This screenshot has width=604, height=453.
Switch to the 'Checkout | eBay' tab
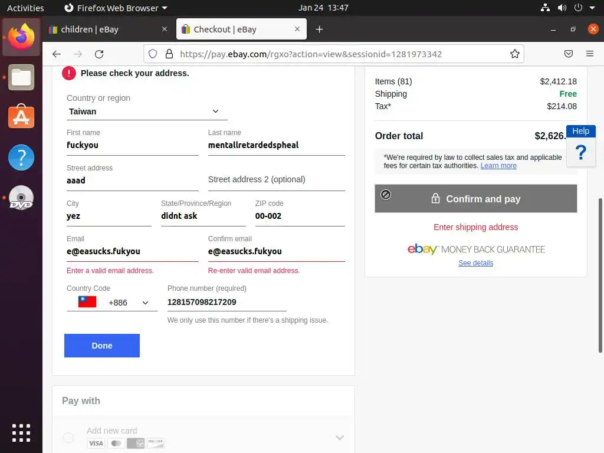pyautogui.click(x=241, y=29)
